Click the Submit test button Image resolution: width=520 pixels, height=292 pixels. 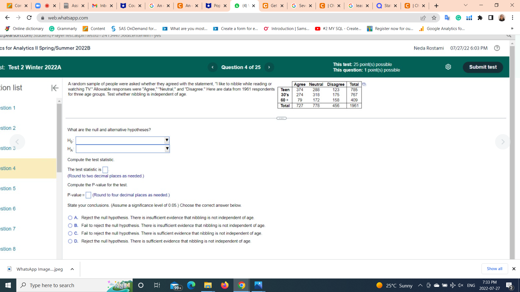coord(483,67)
